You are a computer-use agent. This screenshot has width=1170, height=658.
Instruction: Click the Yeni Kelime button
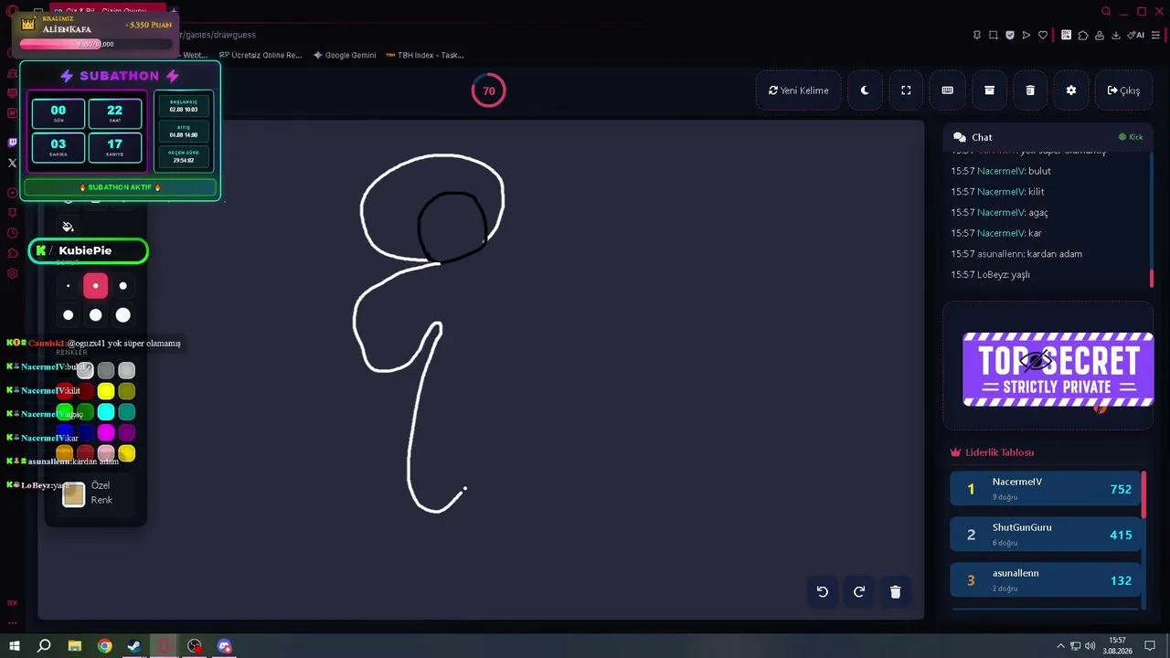(x=799, y=90)
